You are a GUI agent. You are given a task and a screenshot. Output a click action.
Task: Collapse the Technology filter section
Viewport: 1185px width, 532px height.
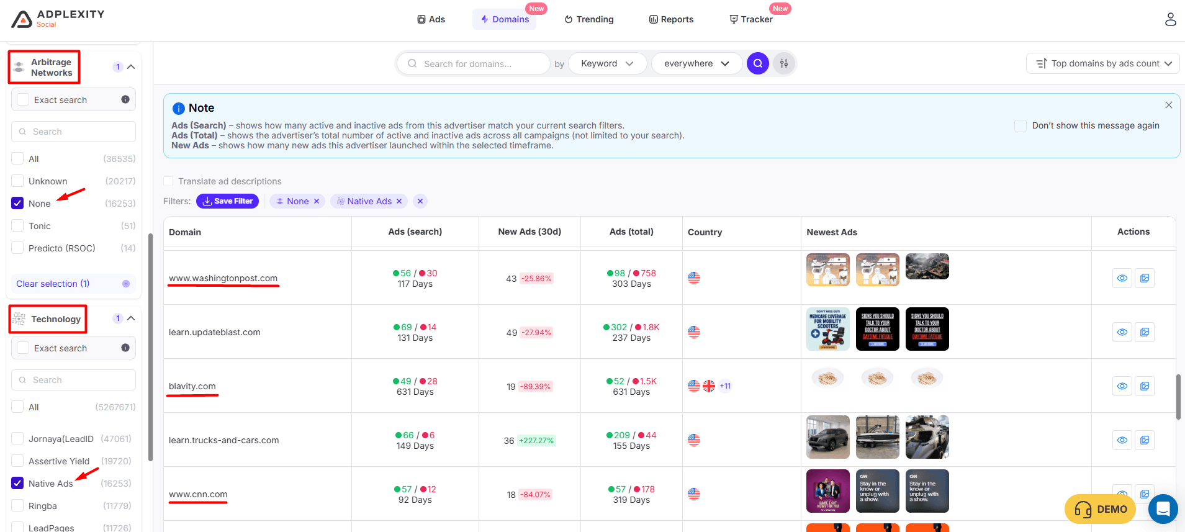[x=131, y=318]
